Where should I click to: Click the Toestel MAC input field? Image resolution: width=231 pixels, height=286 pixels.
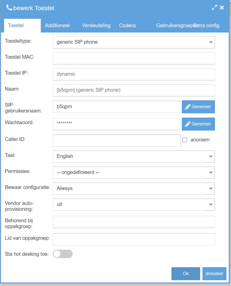(134, 58)
